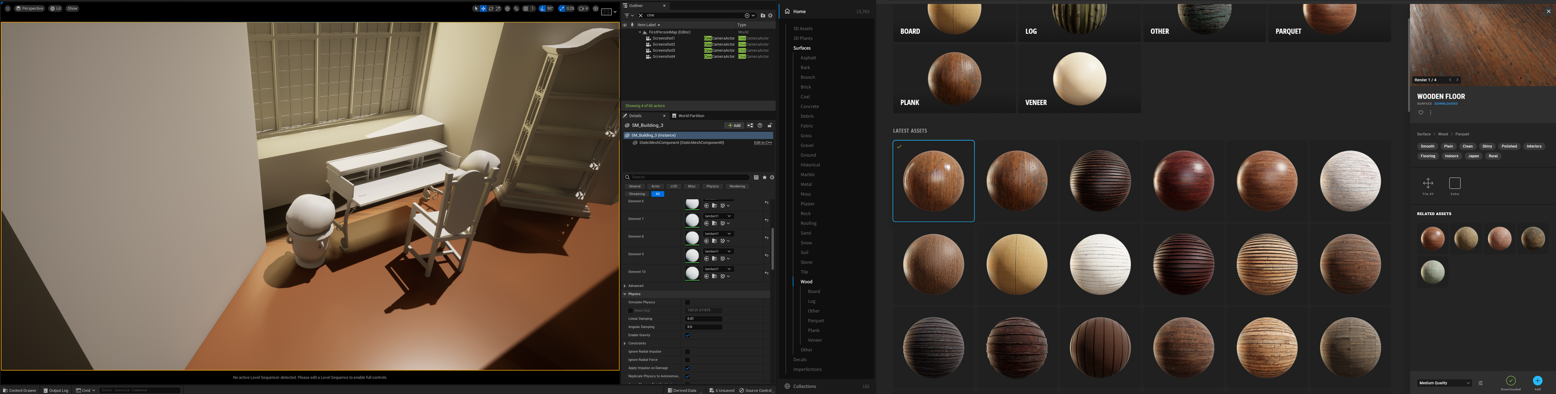Toggle world coordinate system globe icon
The image size is (1556, 394).
click(507, 9)
